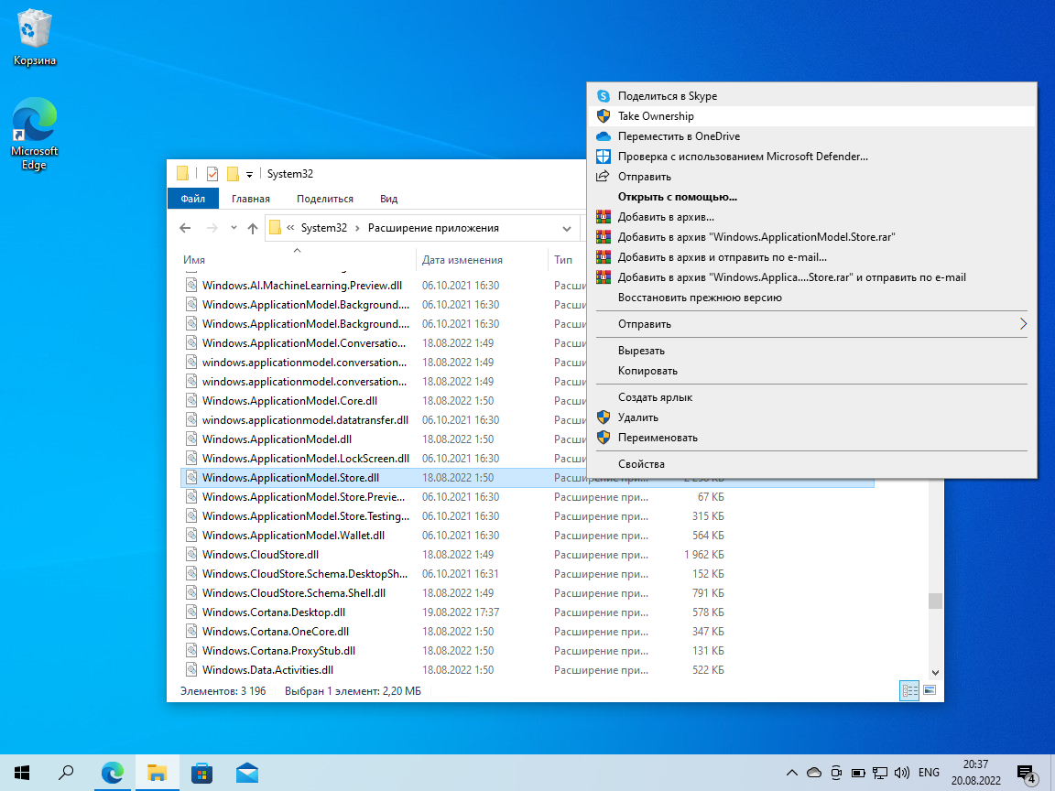
Task: Click the double chevron in address bar
Action: [x=290, y=228]
